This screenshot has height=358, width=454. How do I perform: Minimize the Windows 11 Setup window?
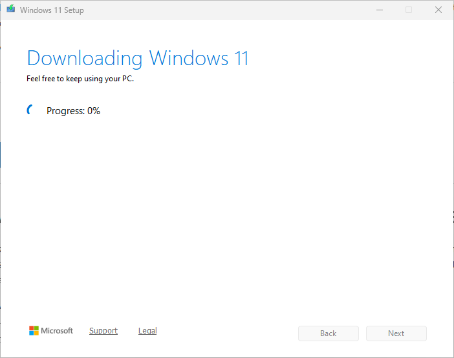coord(380,10)
